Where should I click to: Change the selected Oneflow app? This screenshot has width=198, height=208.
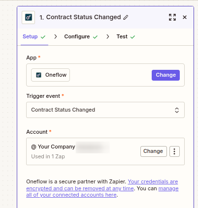click(165, 75)
